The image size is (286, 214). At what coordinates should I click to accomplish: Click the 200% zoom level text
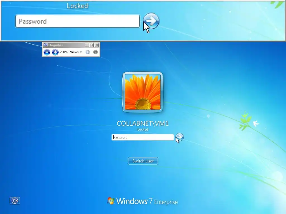tap(64, 52)
